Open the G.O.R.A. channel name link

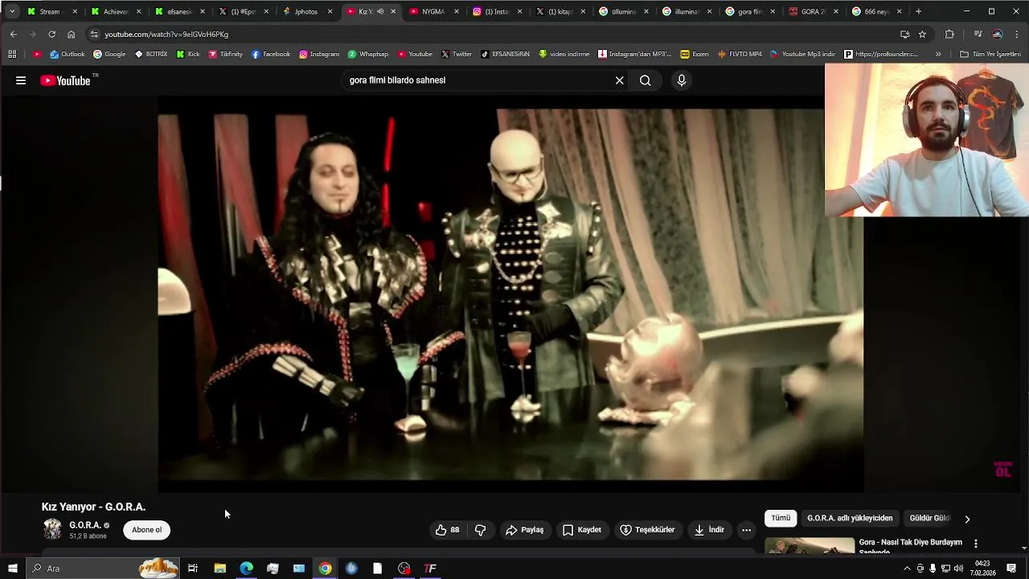click(x=84, y=525)
